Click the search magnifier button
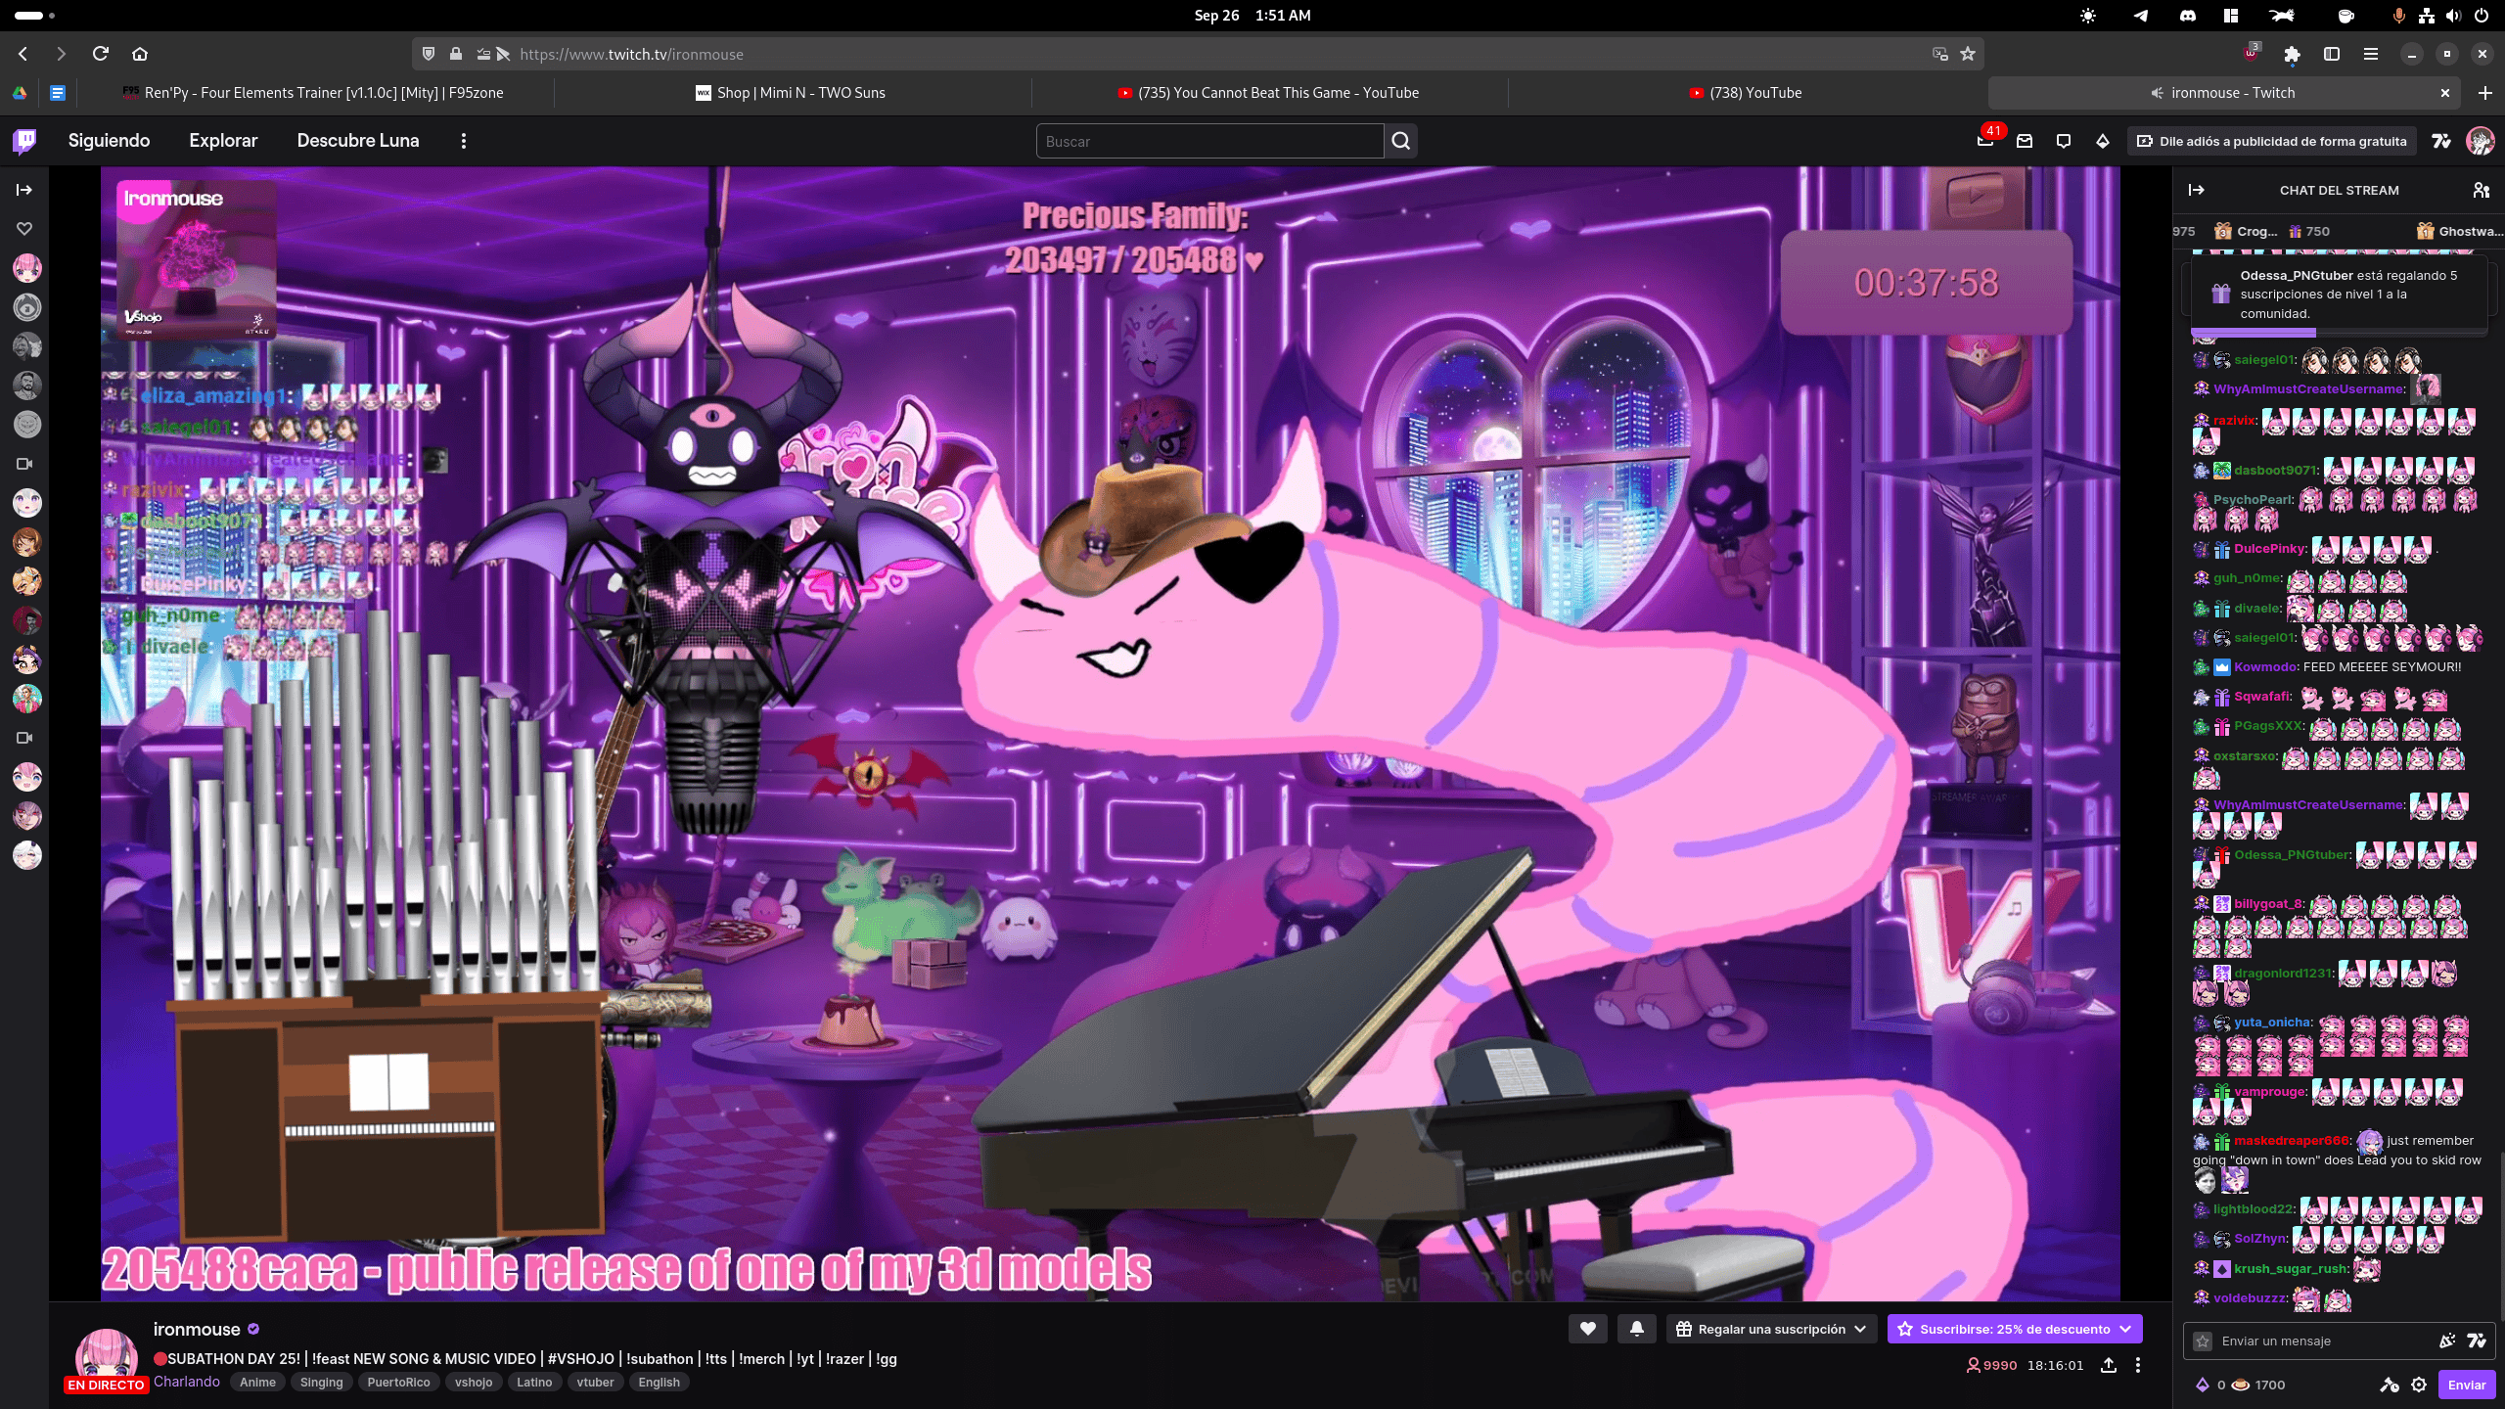2505x1409 pixels. coord(1401,141)
